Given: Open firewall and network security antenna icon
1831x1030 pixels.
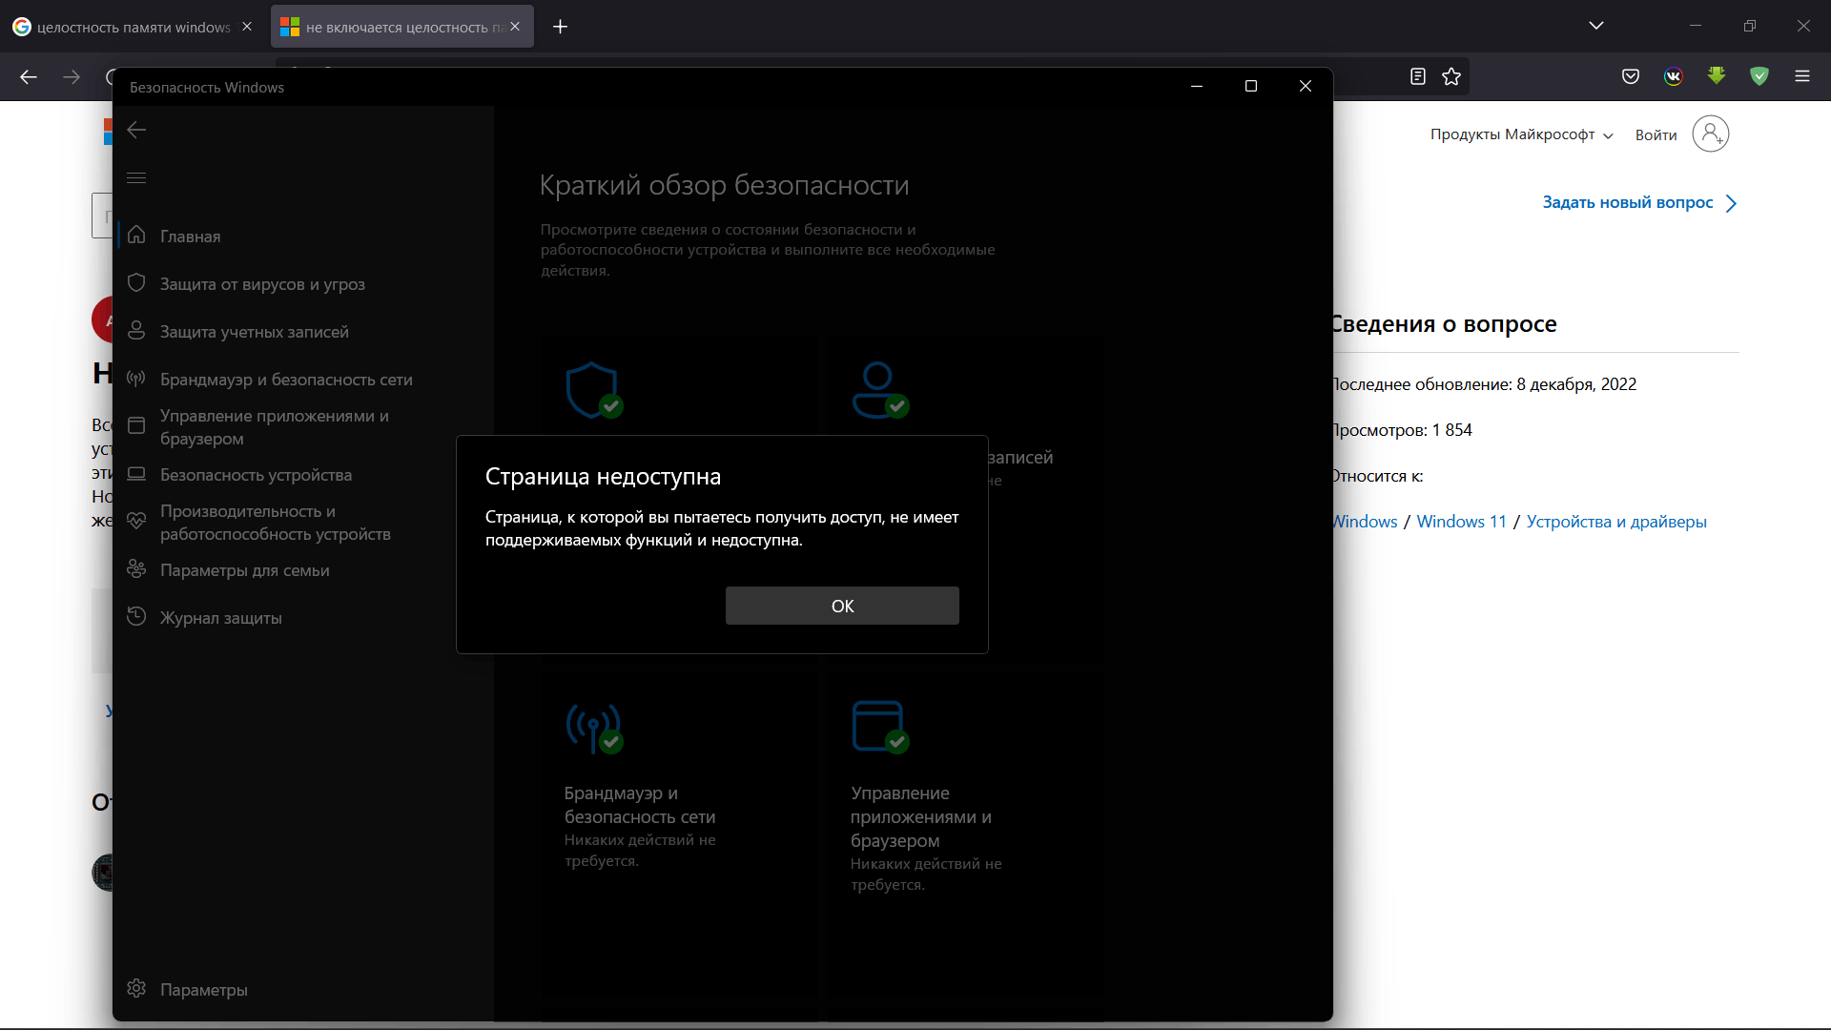Looking at the screenshot, I should tap(136, 379).
